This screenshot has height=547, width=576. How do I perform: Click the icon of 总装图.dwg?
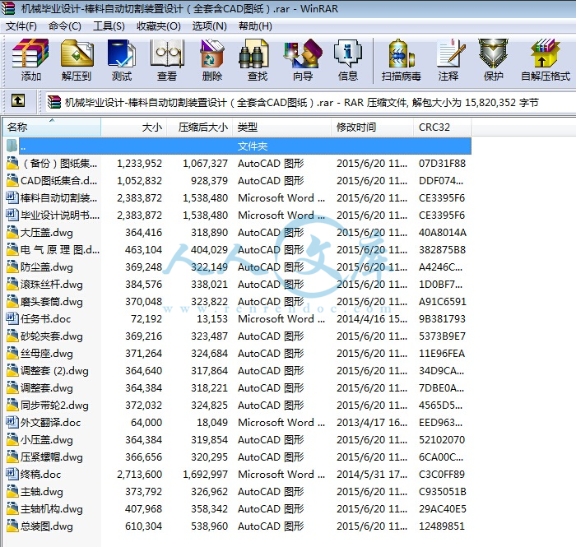(12, 526)
